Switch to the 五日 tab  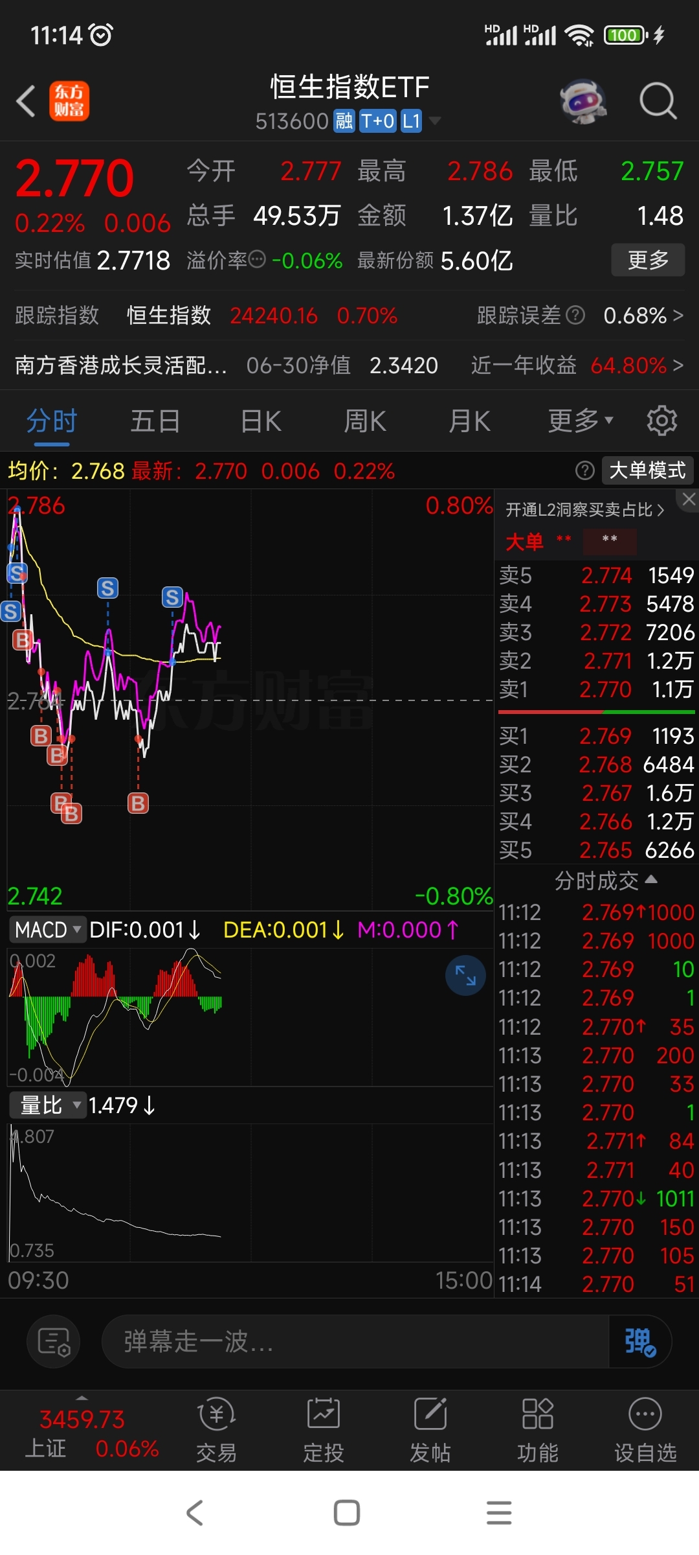[x=155, y=421]
